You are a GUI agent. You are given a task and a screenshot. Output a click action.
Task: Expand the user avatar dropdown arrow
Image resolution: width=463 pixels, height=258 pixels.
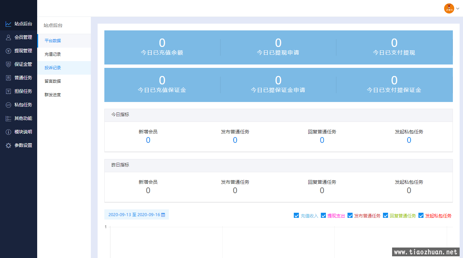point(458,9)
